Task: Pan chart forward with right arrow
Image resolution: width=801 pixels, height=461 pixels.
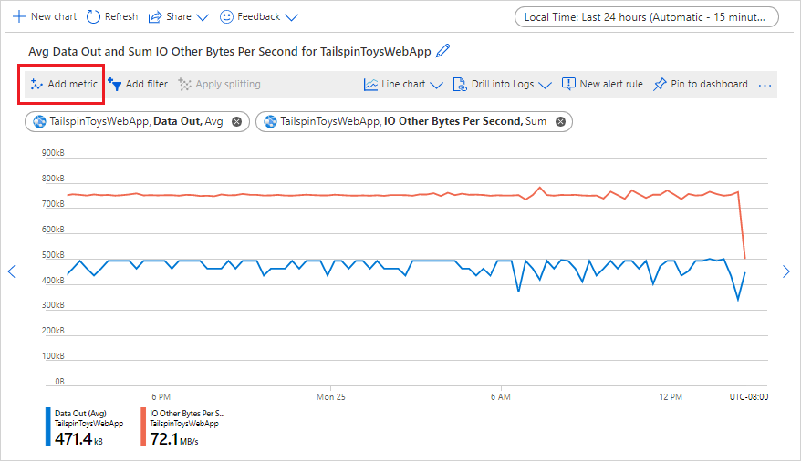Action: [787, 271]
